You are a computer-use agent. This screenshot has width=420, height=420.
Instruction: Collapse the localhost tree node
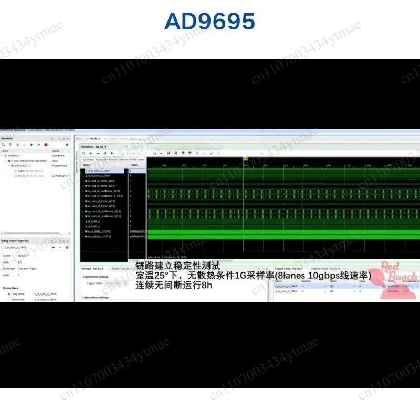pyautogui.click(x=2, y=155)
